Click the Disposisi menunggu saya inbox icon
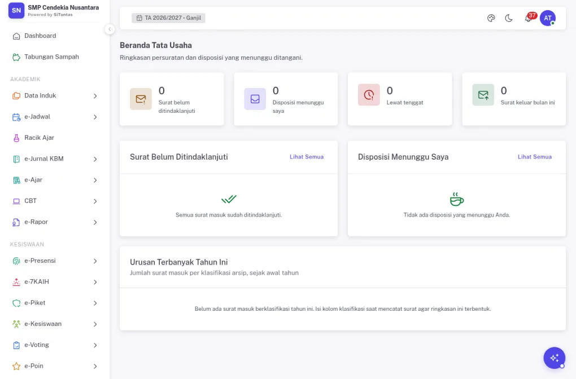Viewport: 576px width, 379px height. coord(255,99)
